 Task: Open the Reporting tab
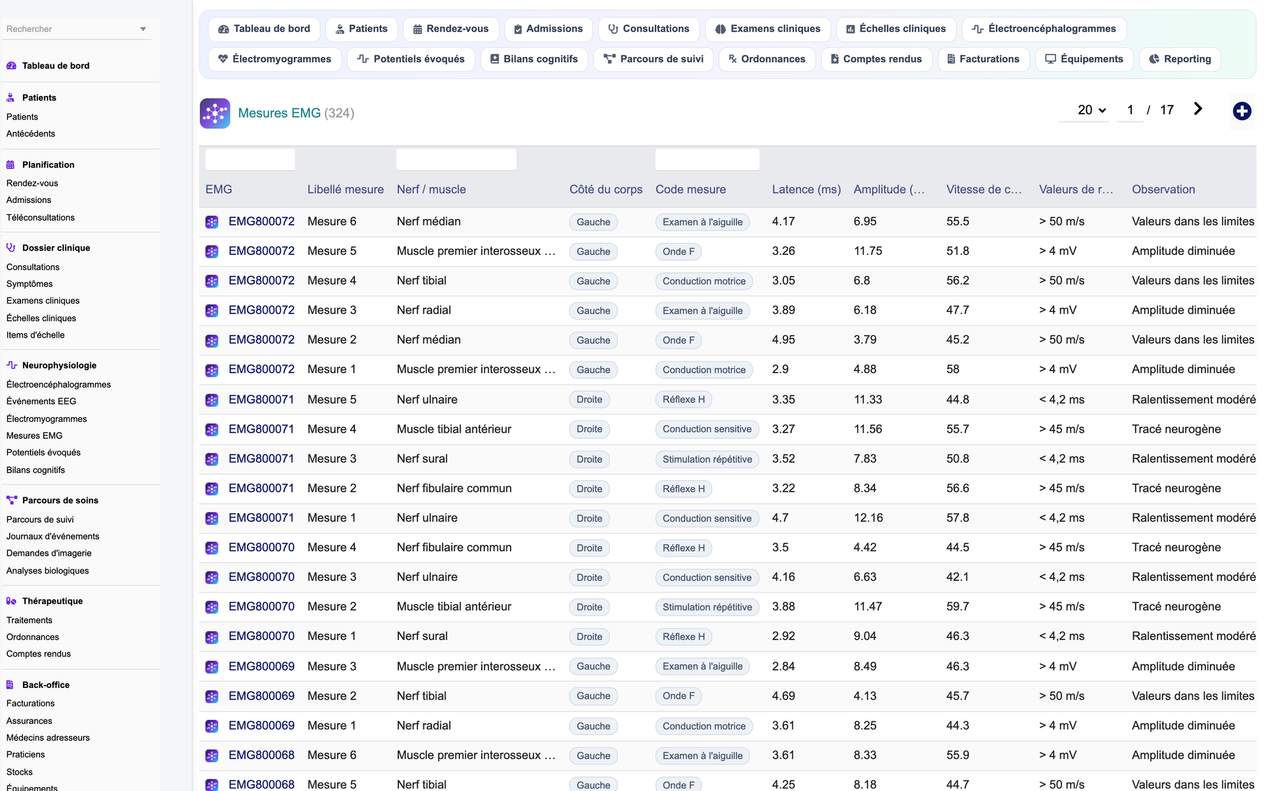(x=1180, y=59)
